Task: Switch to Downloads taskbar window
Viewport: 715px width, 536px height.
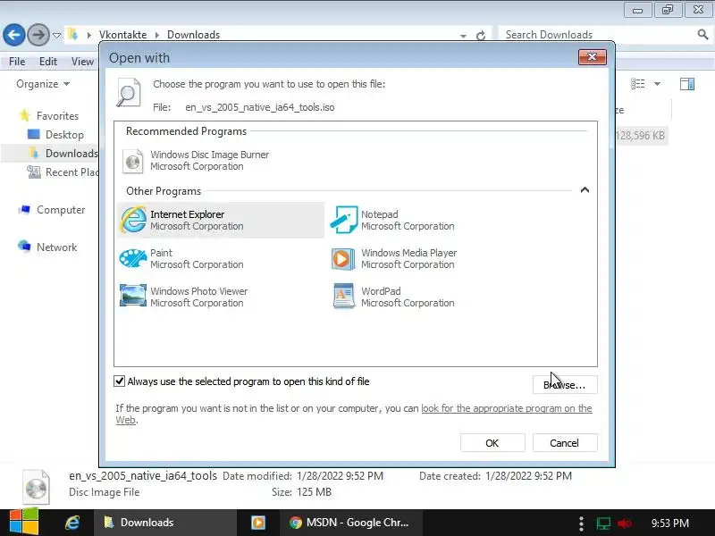Action: [x=165, y=523]
